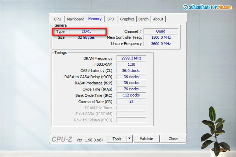236x157 pixels.
Task: Click the 2T command rate value
Action: [131, 101]
